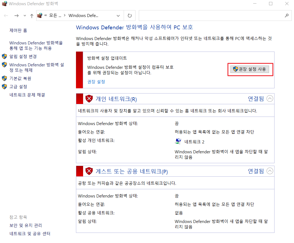The height and width of the screenshot is (243, 294).
Task: Open the 권장 설정 hyperlink
Action: tap(96, 82)
